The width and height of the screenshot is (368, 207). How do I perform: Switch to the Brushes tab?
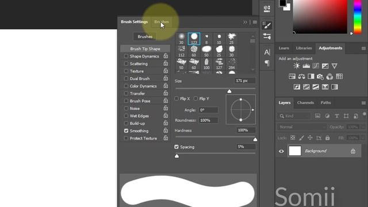[x=162, y=22]
